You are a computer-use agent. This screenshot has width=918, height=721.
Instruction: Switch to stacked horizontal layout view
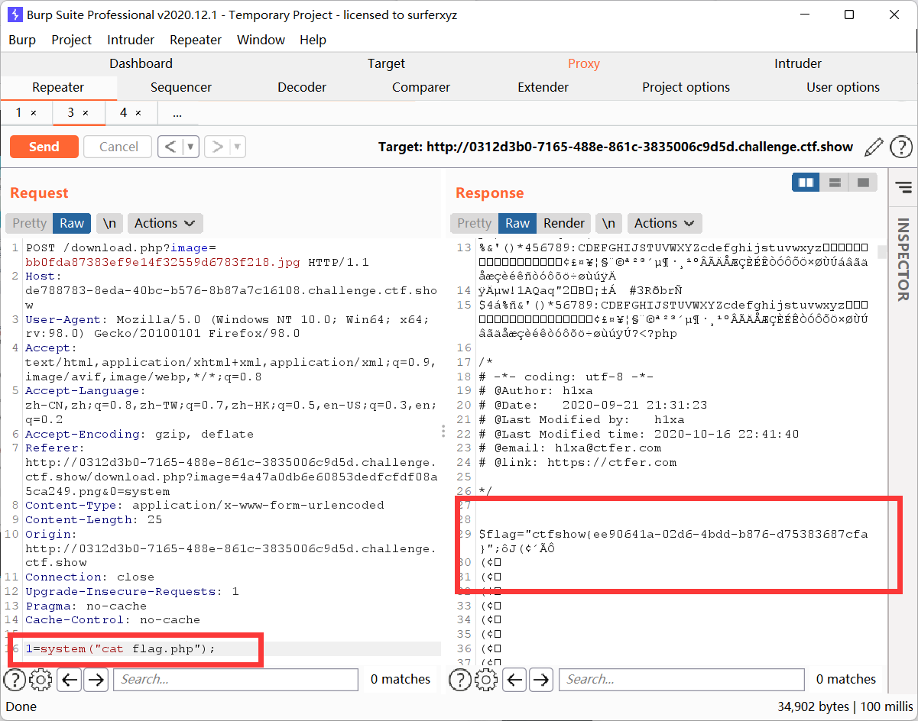coord(835,183)
